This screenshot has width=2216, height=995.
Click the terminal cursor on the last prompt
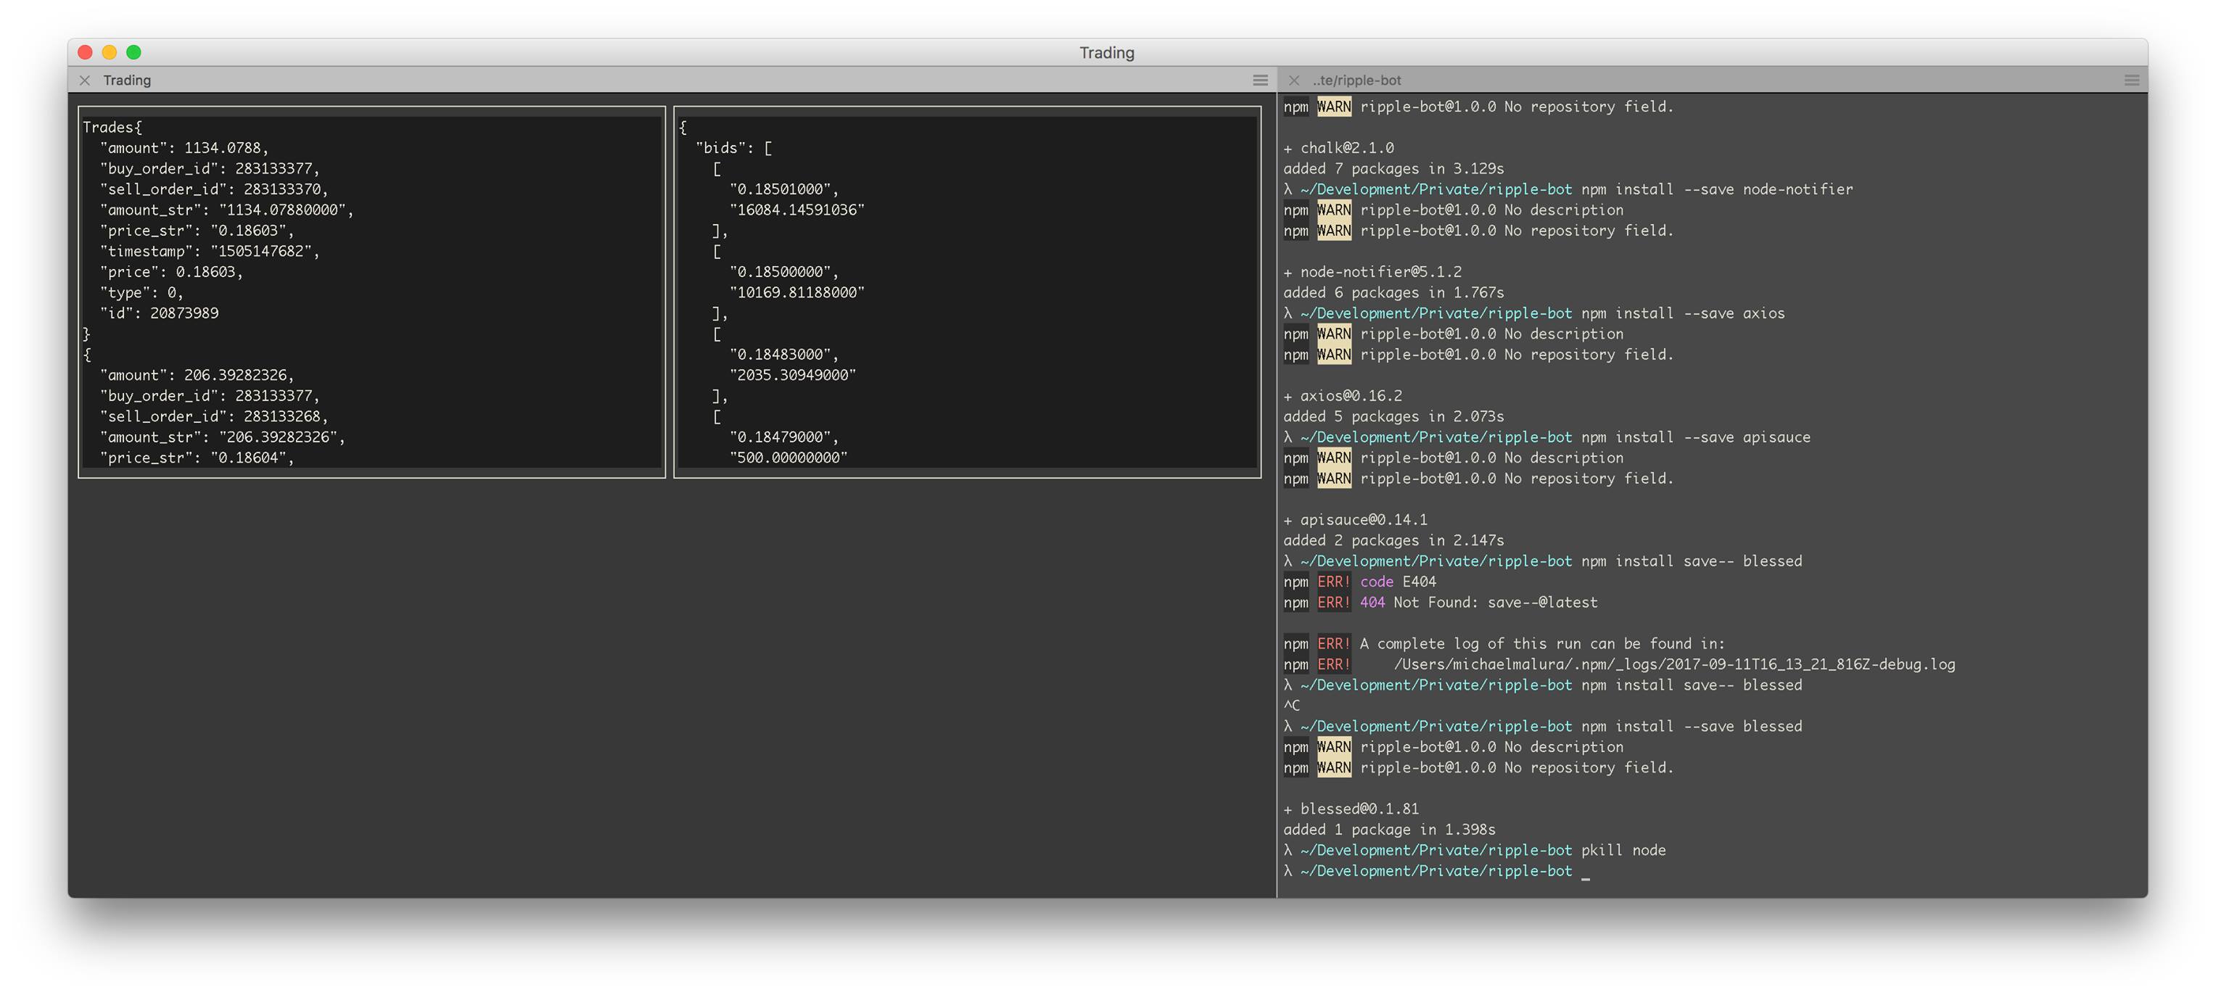click(1586, 878)
